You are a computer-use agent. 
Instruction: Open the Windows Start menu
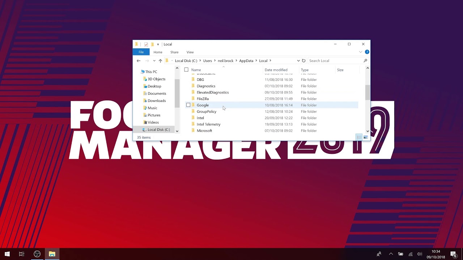pos(7,254)
